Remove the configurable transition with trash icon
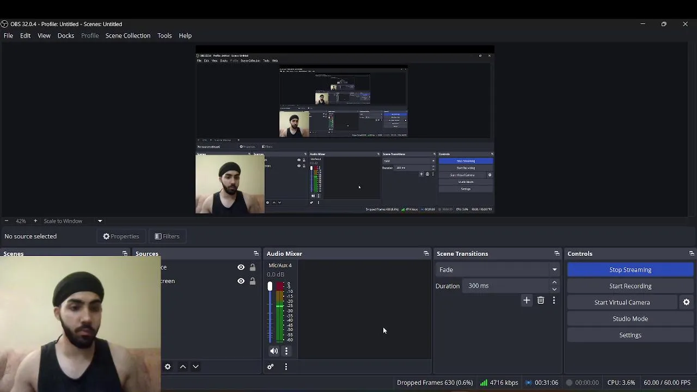Viewport: 697px width, 392px height. pos(541,301)
